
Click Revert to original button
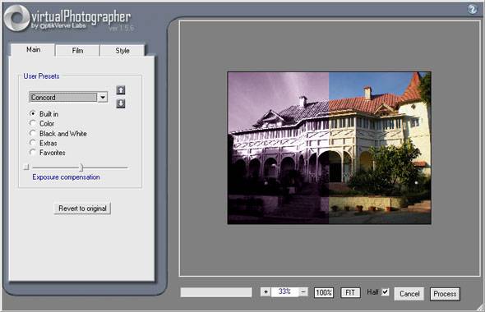point(82,209)
